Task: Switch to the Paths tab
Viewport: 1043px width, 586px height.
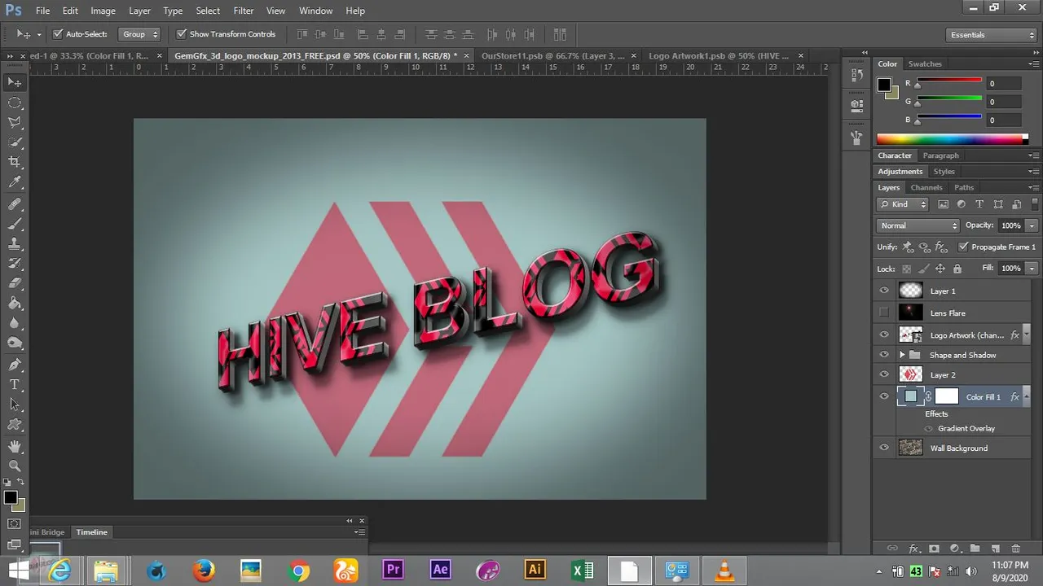Action: click(x=964, y=187)
